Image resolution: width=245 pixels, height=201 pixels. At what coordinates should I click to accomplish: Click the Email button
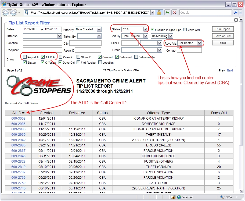click(223, 43)
